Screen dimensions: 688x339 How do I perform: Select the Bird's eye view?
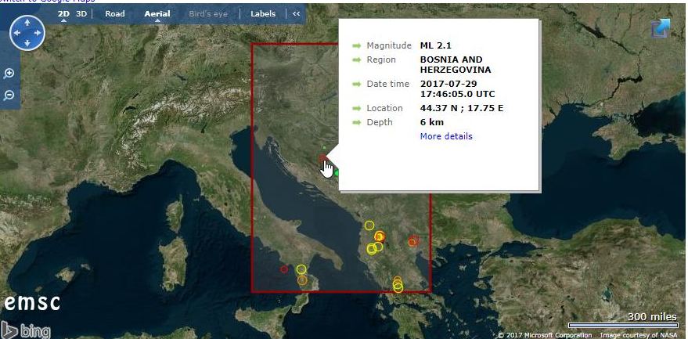[x=207, y=13]
